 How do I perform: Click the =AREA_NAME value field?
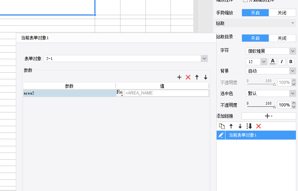pos(166,93)
